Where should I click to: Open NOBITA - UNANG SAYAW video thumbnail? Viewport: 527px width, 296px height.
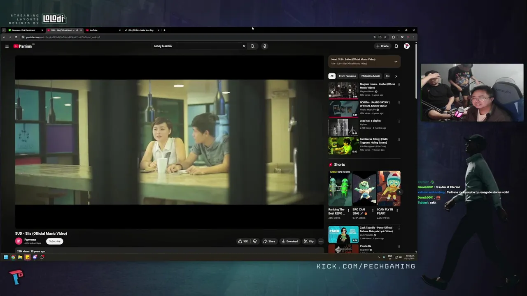(x=343, y=109)
